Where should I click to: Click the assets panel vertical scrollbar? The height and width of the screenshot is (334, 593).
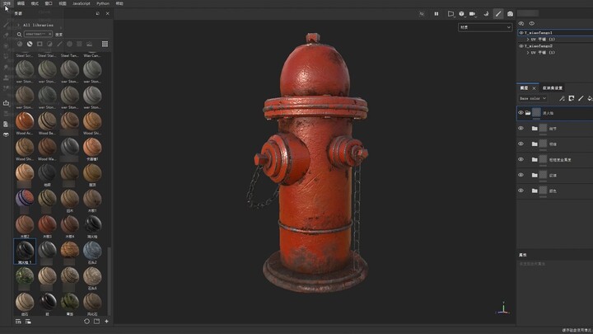(x=110, y=272)
